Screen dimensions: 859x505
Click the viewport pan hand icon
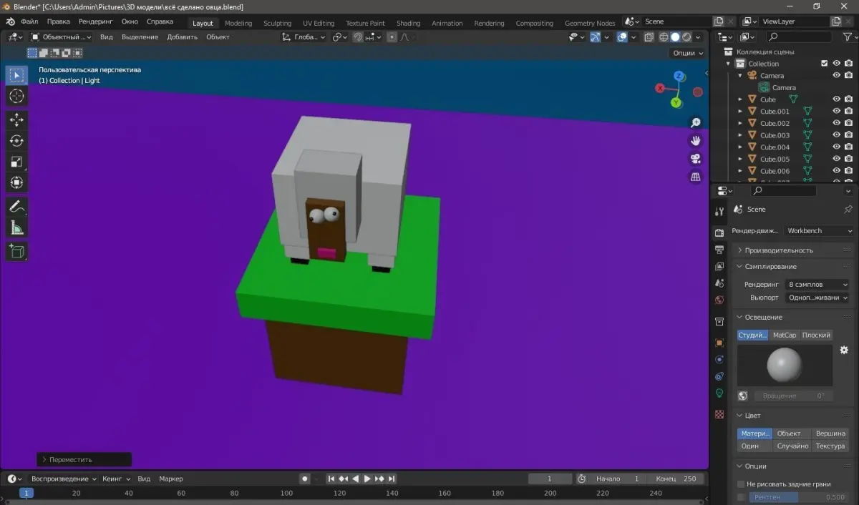[695, 140]
